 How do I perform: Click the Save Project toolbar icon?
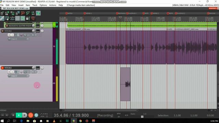tap(12, 13)
